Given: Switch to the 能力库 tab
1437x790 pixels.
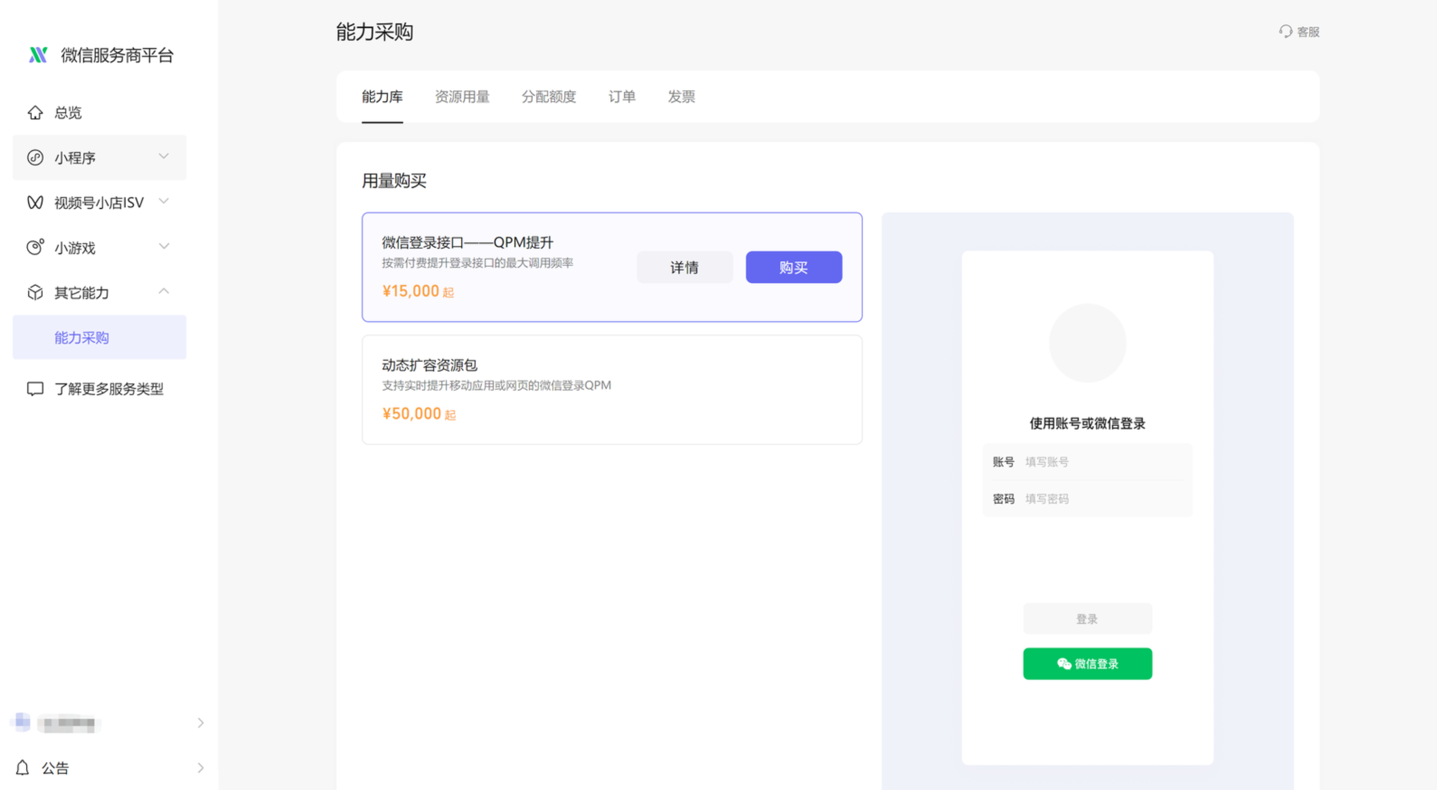Looking at the screenshot, I should (382, 96).
